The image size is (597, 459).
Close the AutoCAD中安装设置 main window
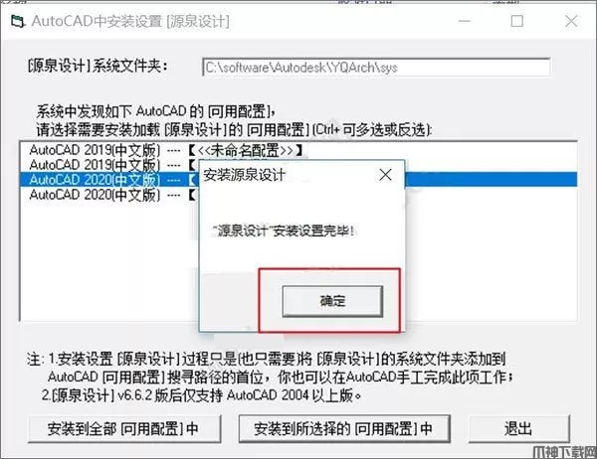[x=571, y=21]
